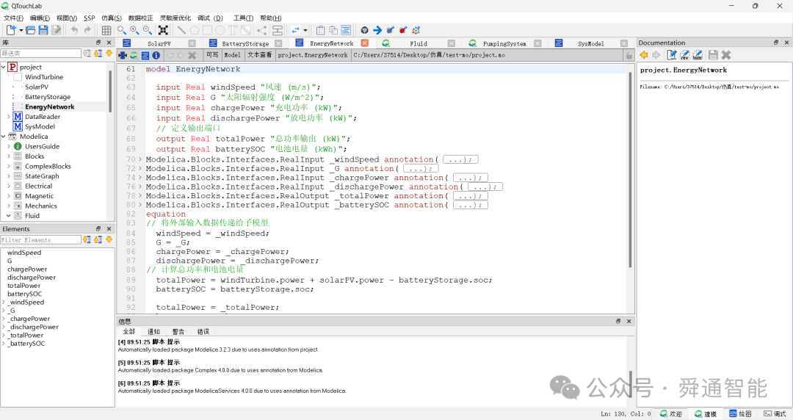Show 全部 messages tab
This screenshot has width=793, height=420.
[129, 331]
